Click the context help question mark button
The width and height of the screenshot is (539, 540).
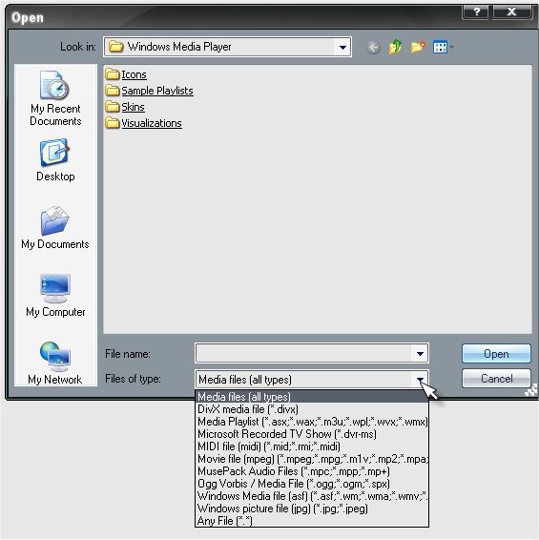(476, 12)
